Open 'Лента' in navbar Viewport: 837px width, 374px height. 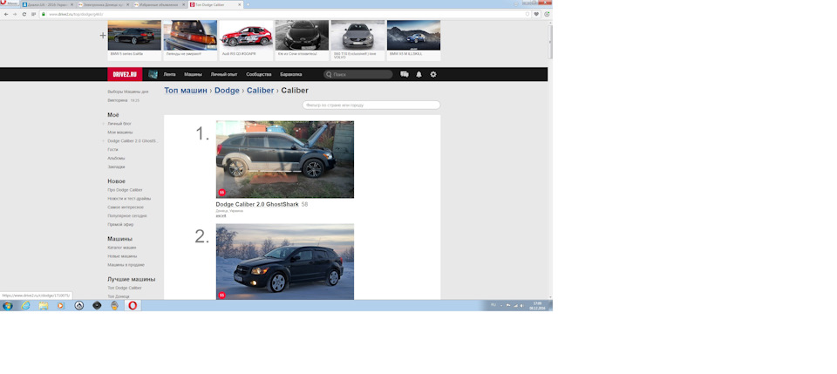169,75
